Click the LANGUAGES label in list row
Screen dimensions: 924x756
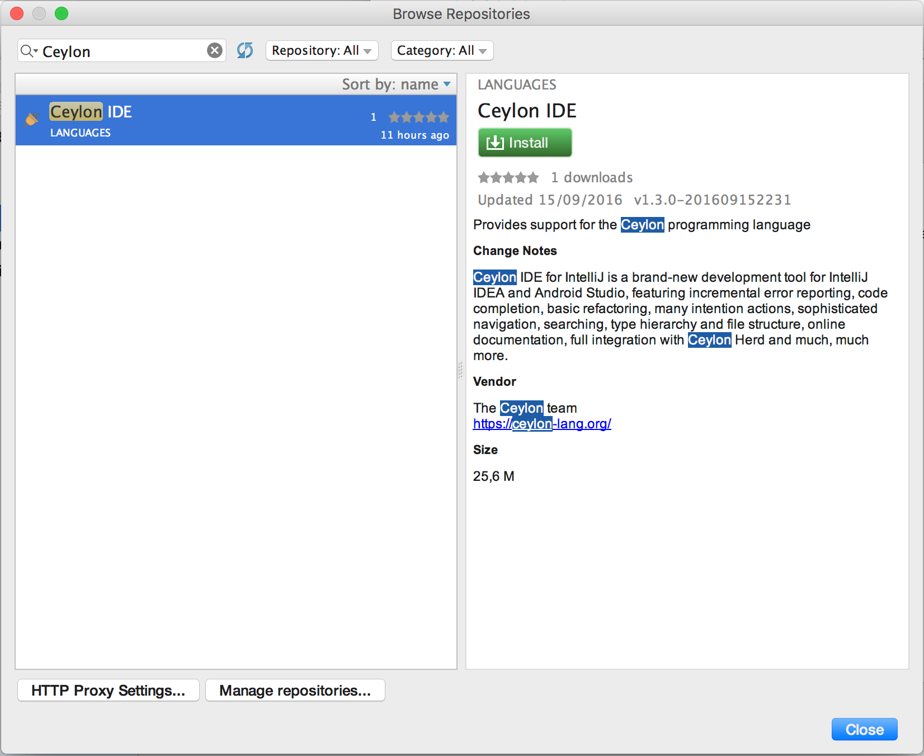pyautogui.click(x=81, y=133)
